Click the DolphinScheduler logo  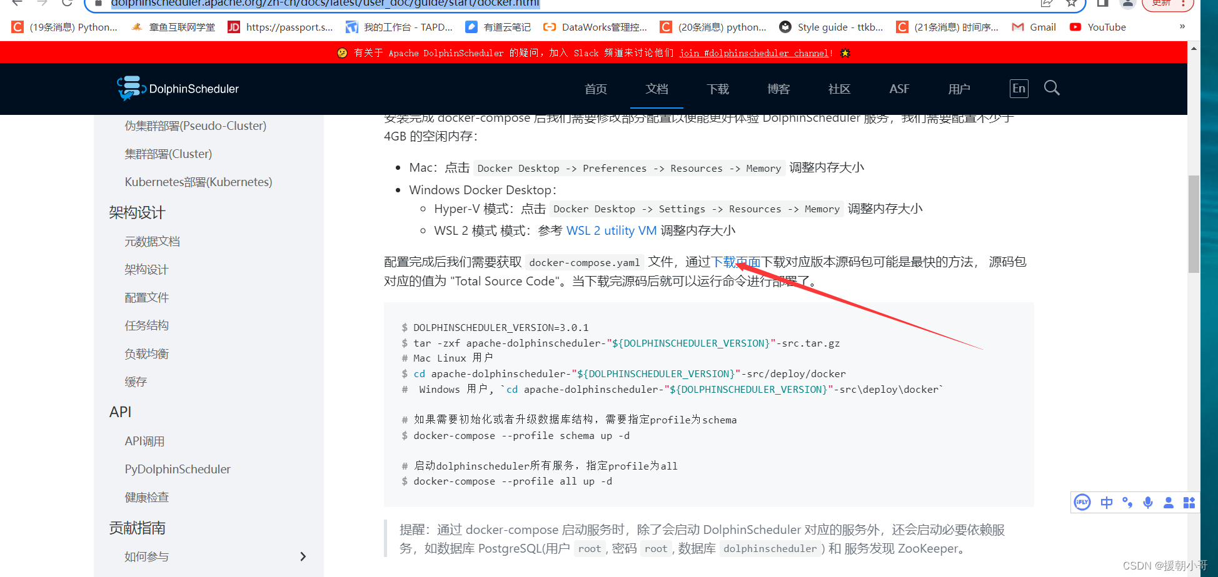pos(178,89)
